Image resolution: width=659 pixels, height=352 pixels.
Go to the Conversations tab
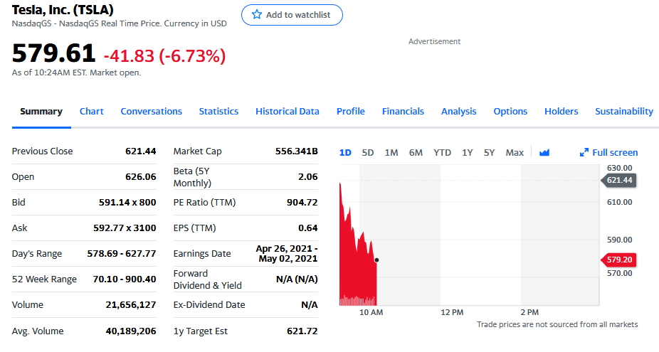[151, 112]
